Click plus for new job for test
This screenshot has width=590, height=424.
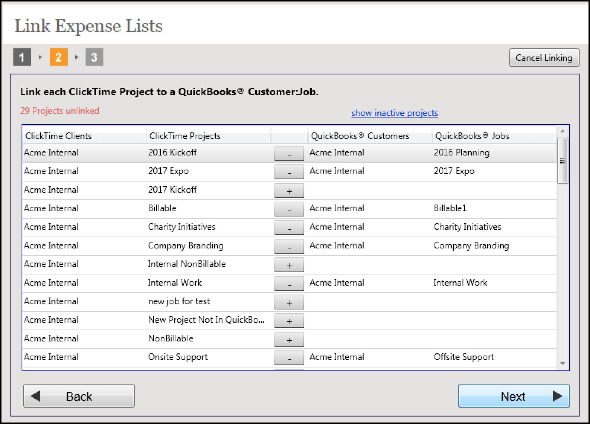(289, 302)
